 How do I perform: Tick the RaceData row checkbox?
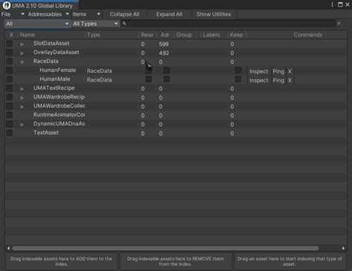click(x=10, y=62)
